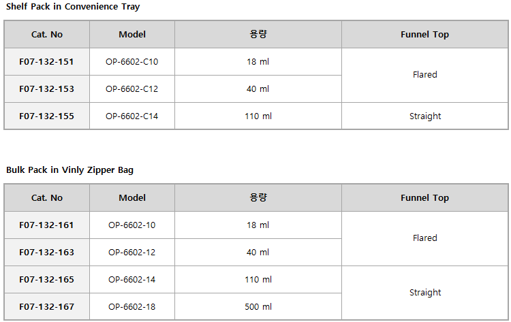
Task: Click model OP-6602-C12
Action: 132,89
